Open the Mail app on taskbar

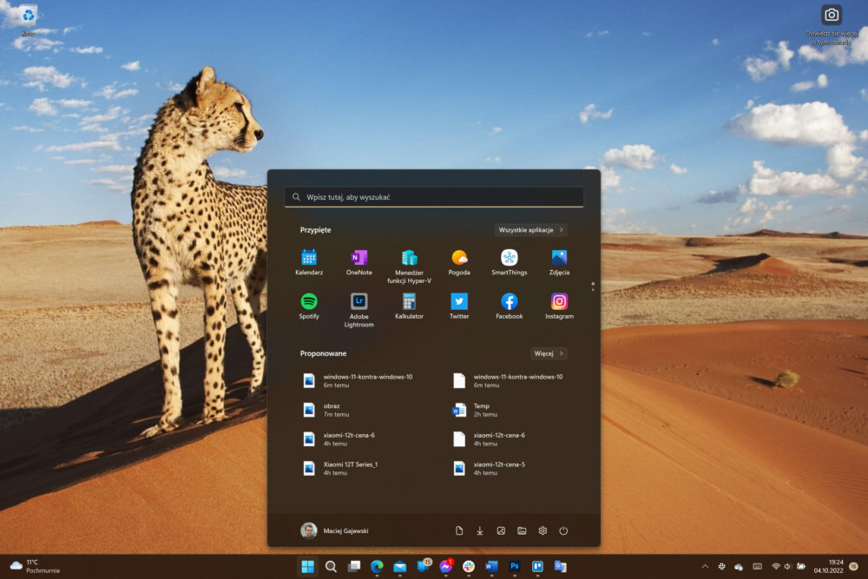pos(399,566)
